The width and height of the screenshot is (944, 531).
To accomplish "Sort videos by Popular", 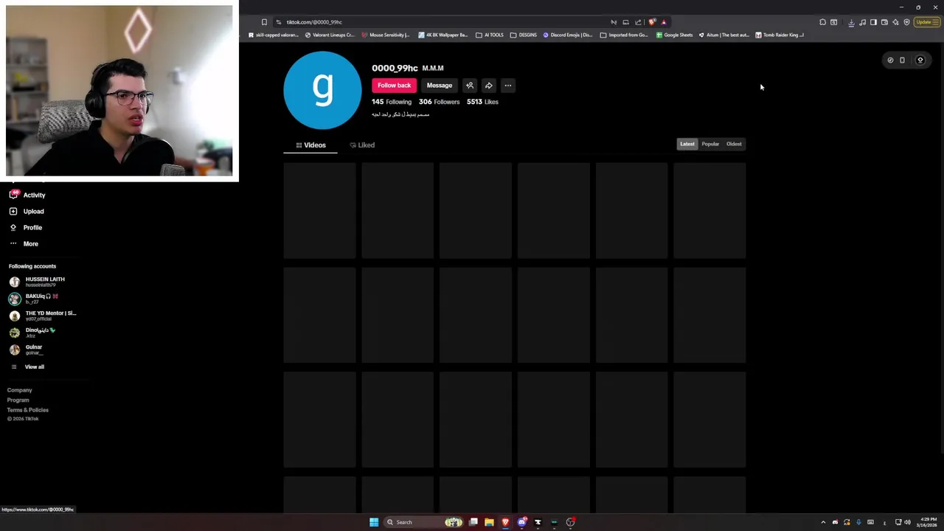I will coord(710,144).
